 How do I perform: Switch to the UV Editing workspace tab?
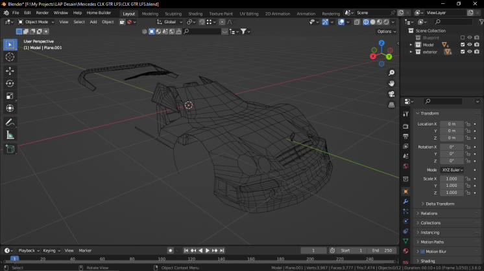pyautogui.click(x=248, y=14)
